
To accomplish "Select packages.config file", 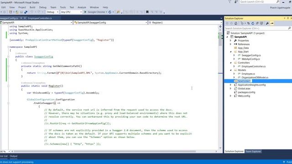I will coord(246,92).
